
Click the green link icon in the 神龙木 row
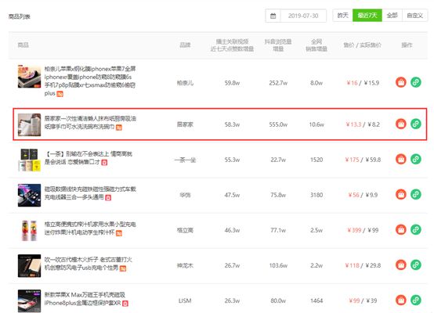click(416, 265)
